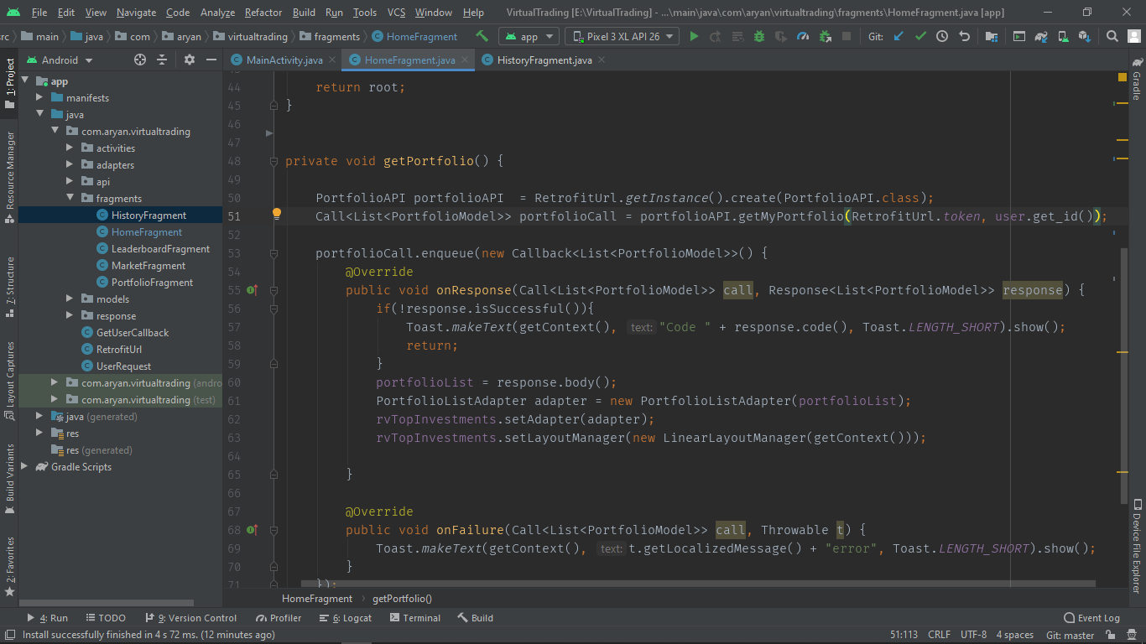Screen dimensions: 1146x644
Task: Click the Git: master branch indicator
Action: coord(1069,635)
